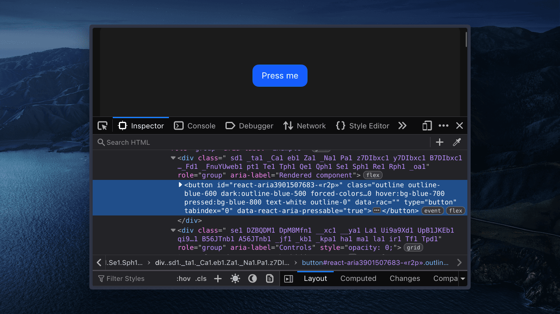Open Responsive Design Mode
Viewport: 560px width, 314px height.
tap(427, 126)
